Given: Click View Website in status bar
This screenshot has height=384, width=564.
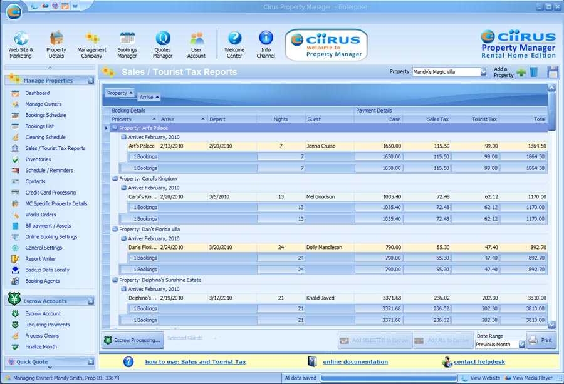Looking at the screenshot, I should point(481,378).
